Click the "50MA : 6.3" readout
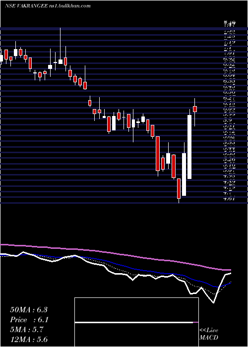Viewport: 248px width, 347px height. pyautogui.click(x=29, y=310)
